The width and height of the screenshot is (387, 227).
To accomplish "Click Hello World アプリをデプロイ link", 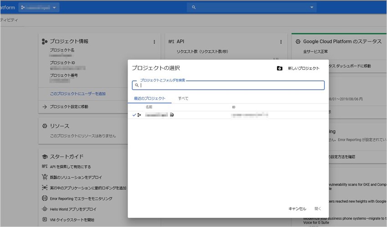I will (73, 209).
